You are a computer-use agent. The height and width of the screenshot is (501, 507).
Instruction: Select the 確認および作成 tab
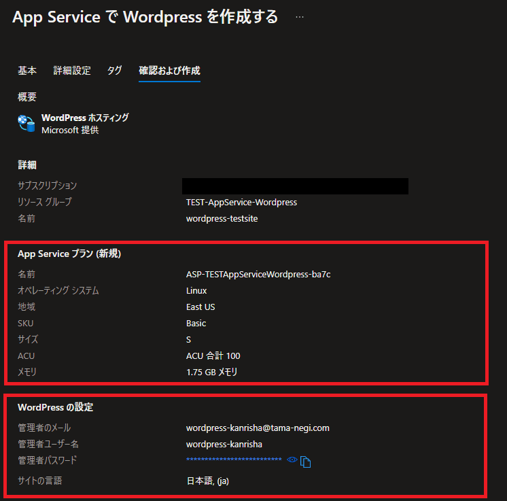tap(169, 71)
